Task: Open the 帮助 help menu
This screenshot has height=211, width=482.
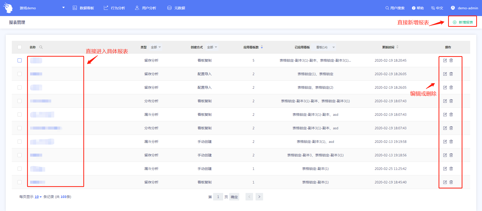Action: pyautogui.click(x=418, y=8)
